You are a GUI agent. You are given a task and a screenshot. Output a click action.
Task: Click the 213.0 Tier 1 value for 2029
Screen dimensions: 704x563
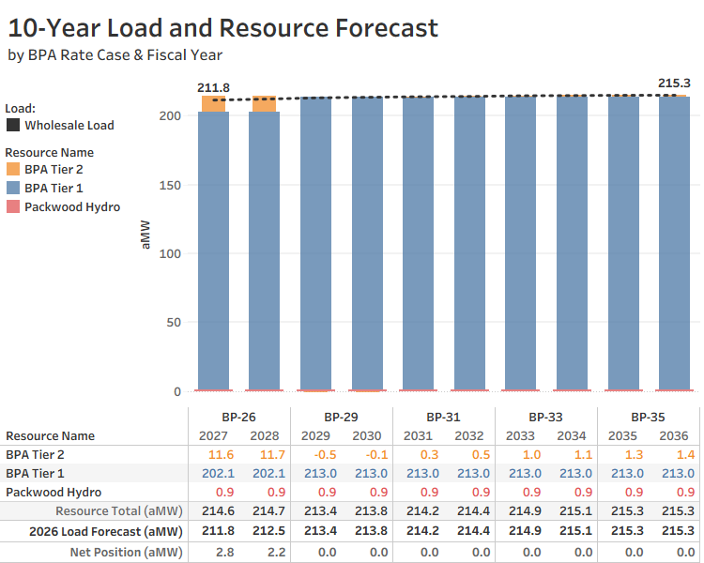point(321,473)
